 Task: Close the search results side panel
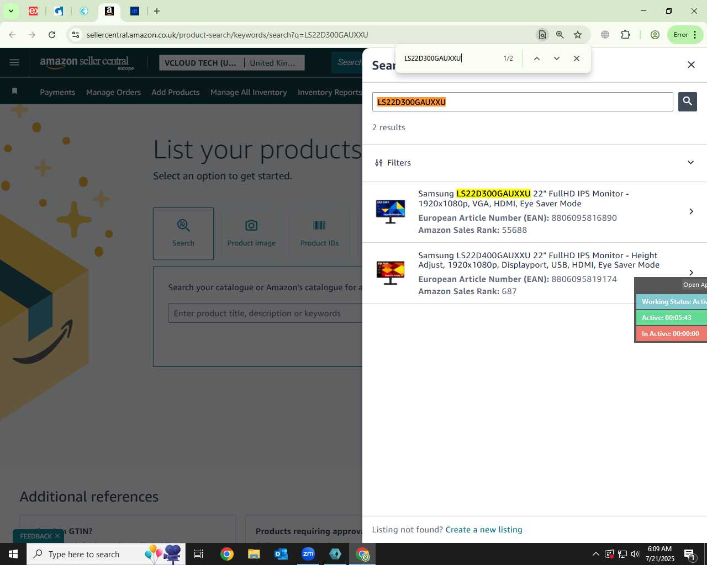691,65
